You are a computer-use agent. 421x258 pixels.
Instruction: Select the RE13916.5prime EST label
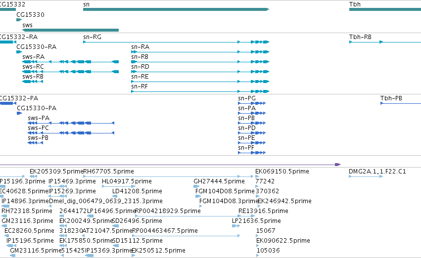pyautogui.click(x=263, y=211)
